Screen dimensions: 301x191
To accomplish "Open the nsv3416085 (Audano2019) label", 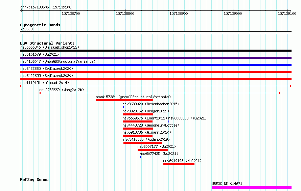I will point(146,139).
